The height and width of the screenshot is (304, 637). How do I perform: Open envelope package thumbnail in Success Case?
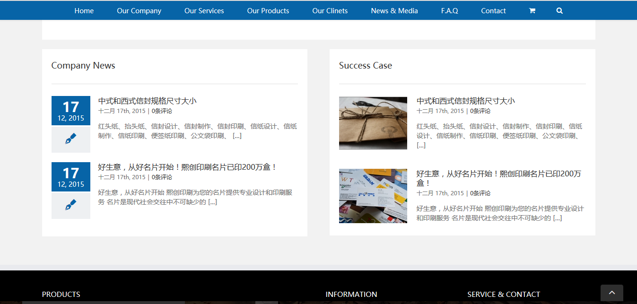click(x=373, y=123)
